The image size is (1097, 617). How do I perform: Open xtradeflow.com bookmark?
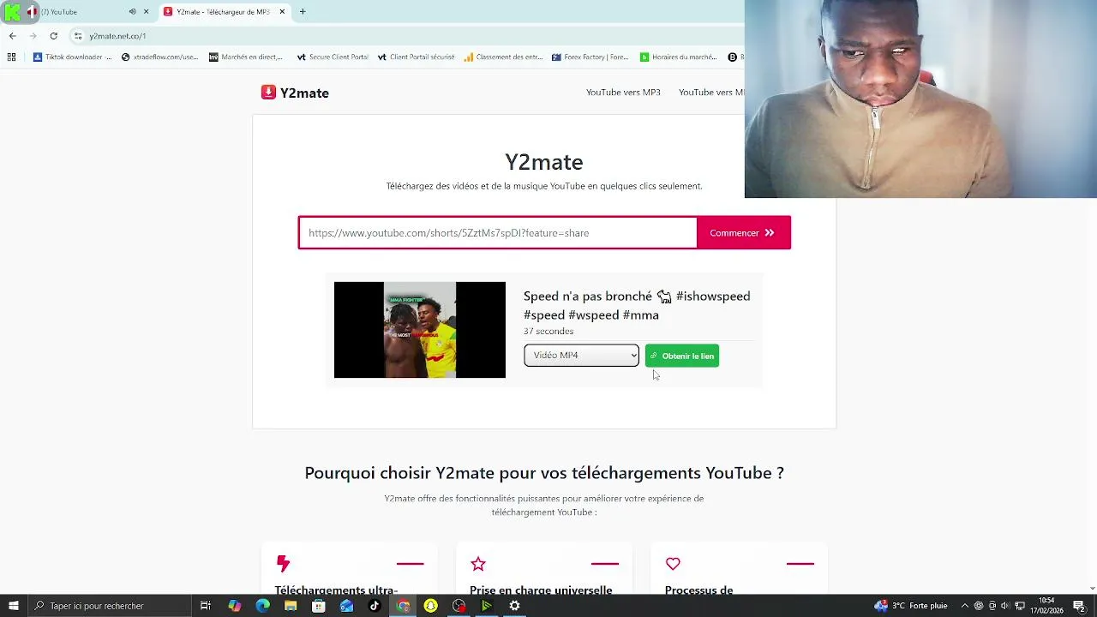tap(159, 57)
